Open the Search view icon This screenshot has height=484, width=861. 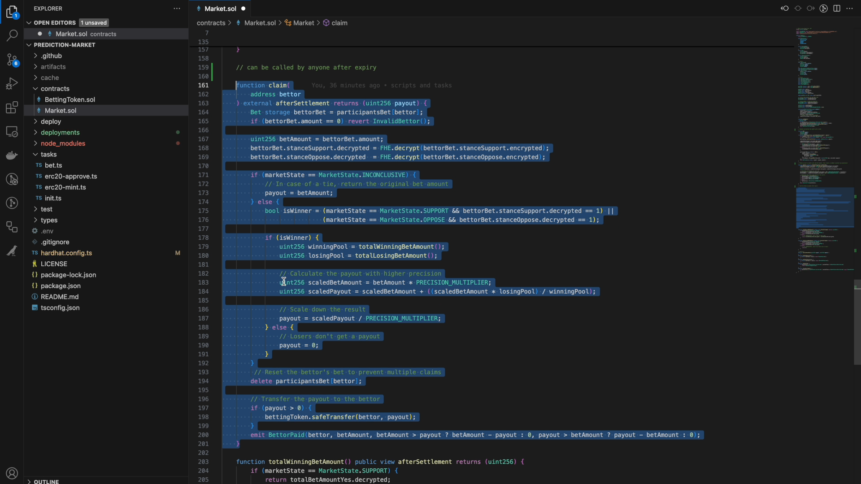coord(12,35)
